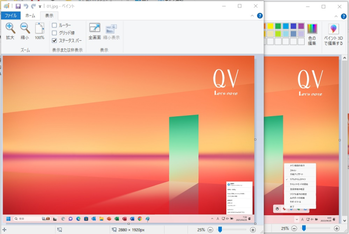Image resolution: width=349 pixels, height=234 pixels.
Task: Undo last action in quick access toolbar
Action: (26, 6)
